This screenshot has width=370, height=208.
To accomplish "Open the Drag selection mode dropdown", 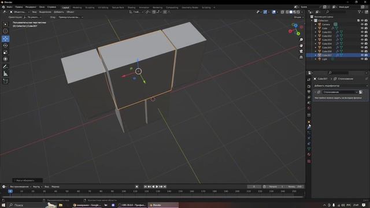I will pyautogui.click(x=71, y=17).
